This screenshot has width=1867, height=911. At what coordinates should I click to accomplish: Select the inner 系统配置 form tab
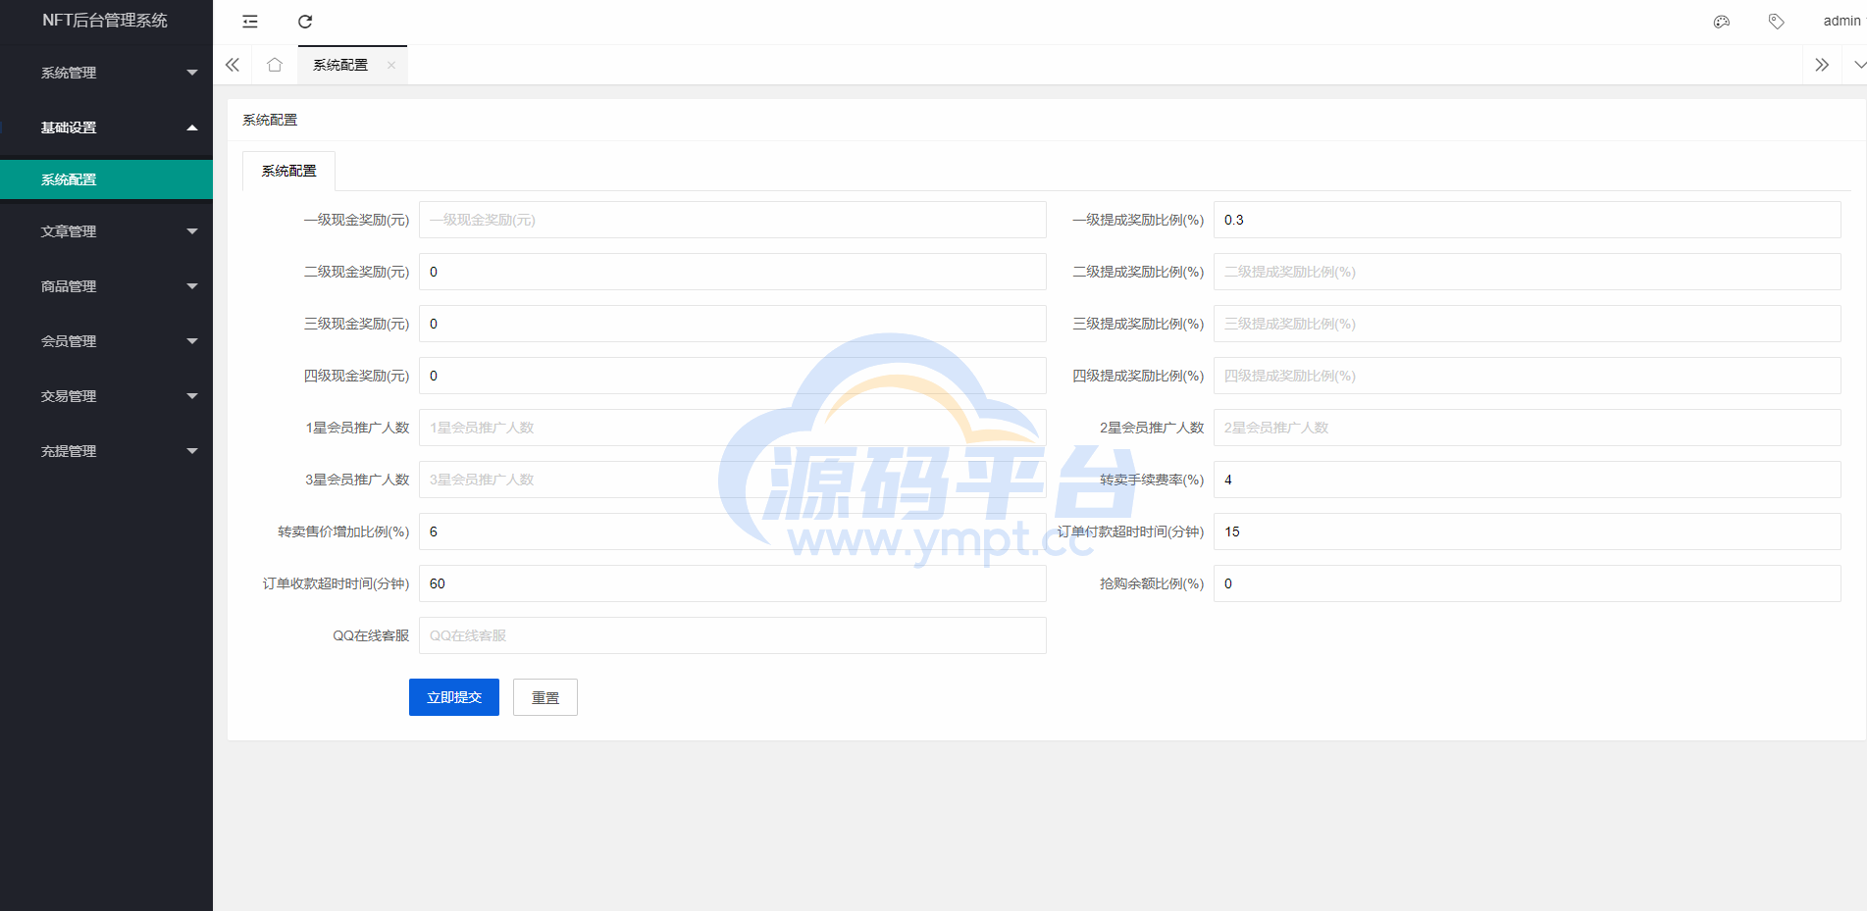pos(288,171)
